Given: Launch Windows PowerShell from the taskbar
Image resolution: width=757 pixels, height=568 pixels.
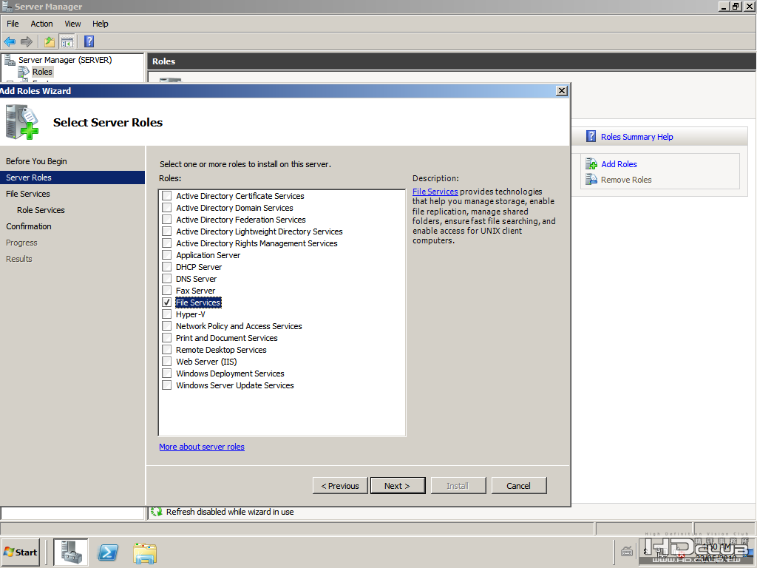Looking at the screenshot, I should tap(108, 552).
